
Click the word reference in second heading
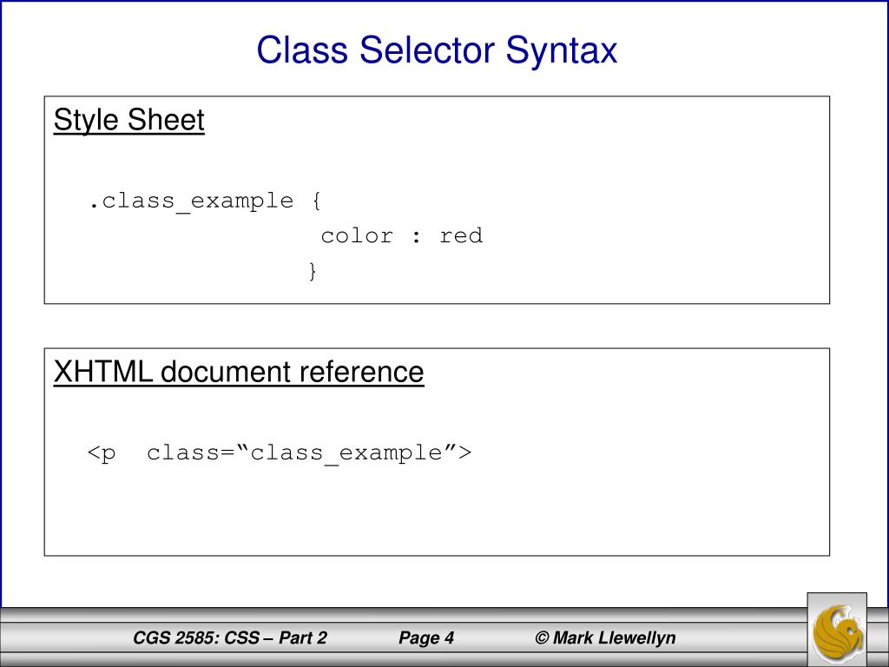click(x=361, y=372)
